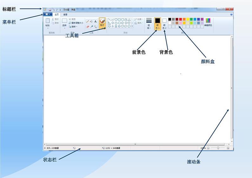Click the zoom out minus button
Image resolution: width=252 pixels, height=178 pixels.
208,148
